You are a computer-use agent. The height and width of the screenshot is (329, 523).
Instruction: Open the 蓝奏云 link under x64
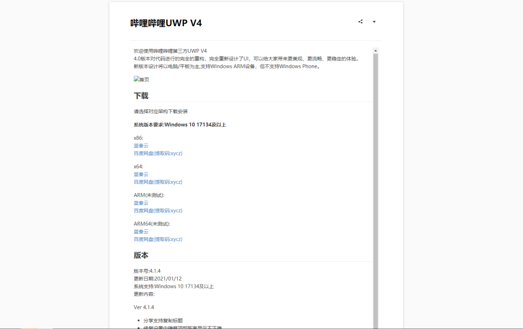pyautogui.click(x=140, y=174)
